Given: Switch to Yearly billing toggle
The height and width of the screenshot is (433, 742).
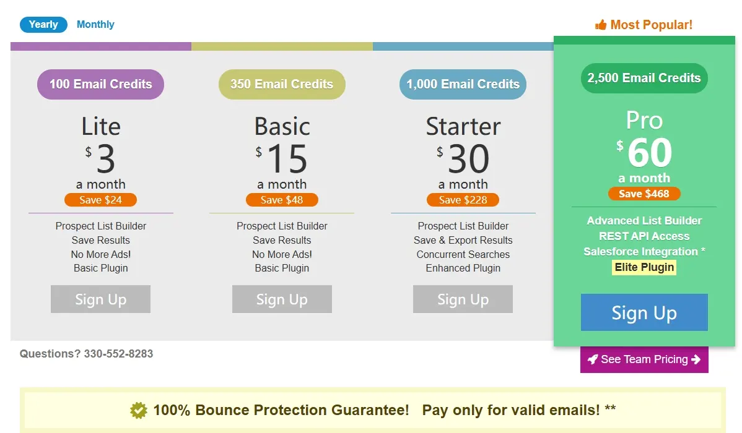Looking at the screenshot, I should tap(43, 25).
